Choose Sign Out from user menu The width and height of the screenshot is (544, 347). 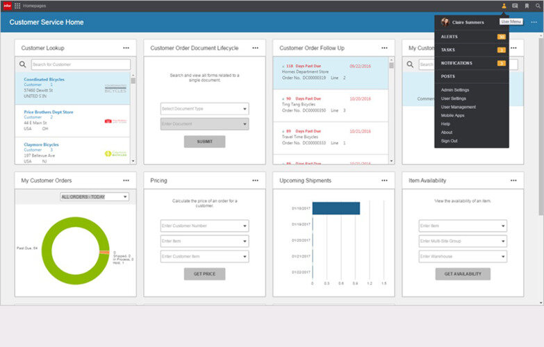(449, 141)
